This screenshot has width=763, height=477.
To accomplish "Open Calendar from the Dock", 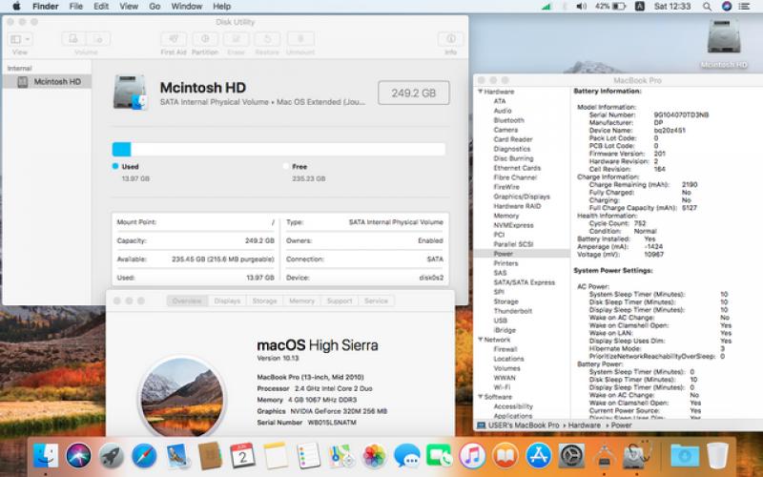I will tap(242, 456).
